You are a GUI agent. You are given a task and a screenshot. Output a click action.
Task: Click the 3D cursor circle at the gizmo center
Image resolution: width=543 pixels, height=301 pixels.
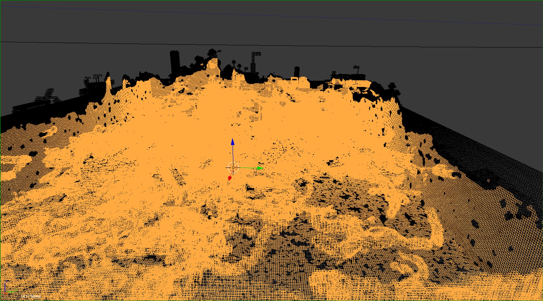[x=233, y=168]
